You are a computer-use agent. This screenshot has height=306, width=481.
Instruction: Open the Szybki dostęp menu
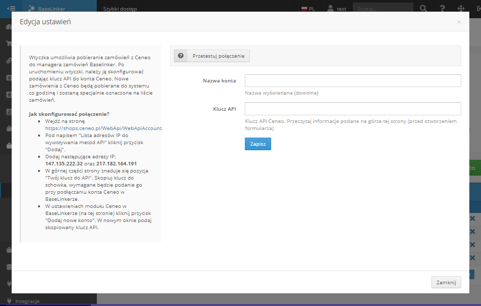(x=120, y=9)
